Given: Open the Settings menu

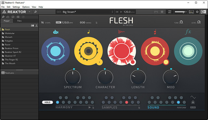Looking at the screenshot, I should pos(16,7).
